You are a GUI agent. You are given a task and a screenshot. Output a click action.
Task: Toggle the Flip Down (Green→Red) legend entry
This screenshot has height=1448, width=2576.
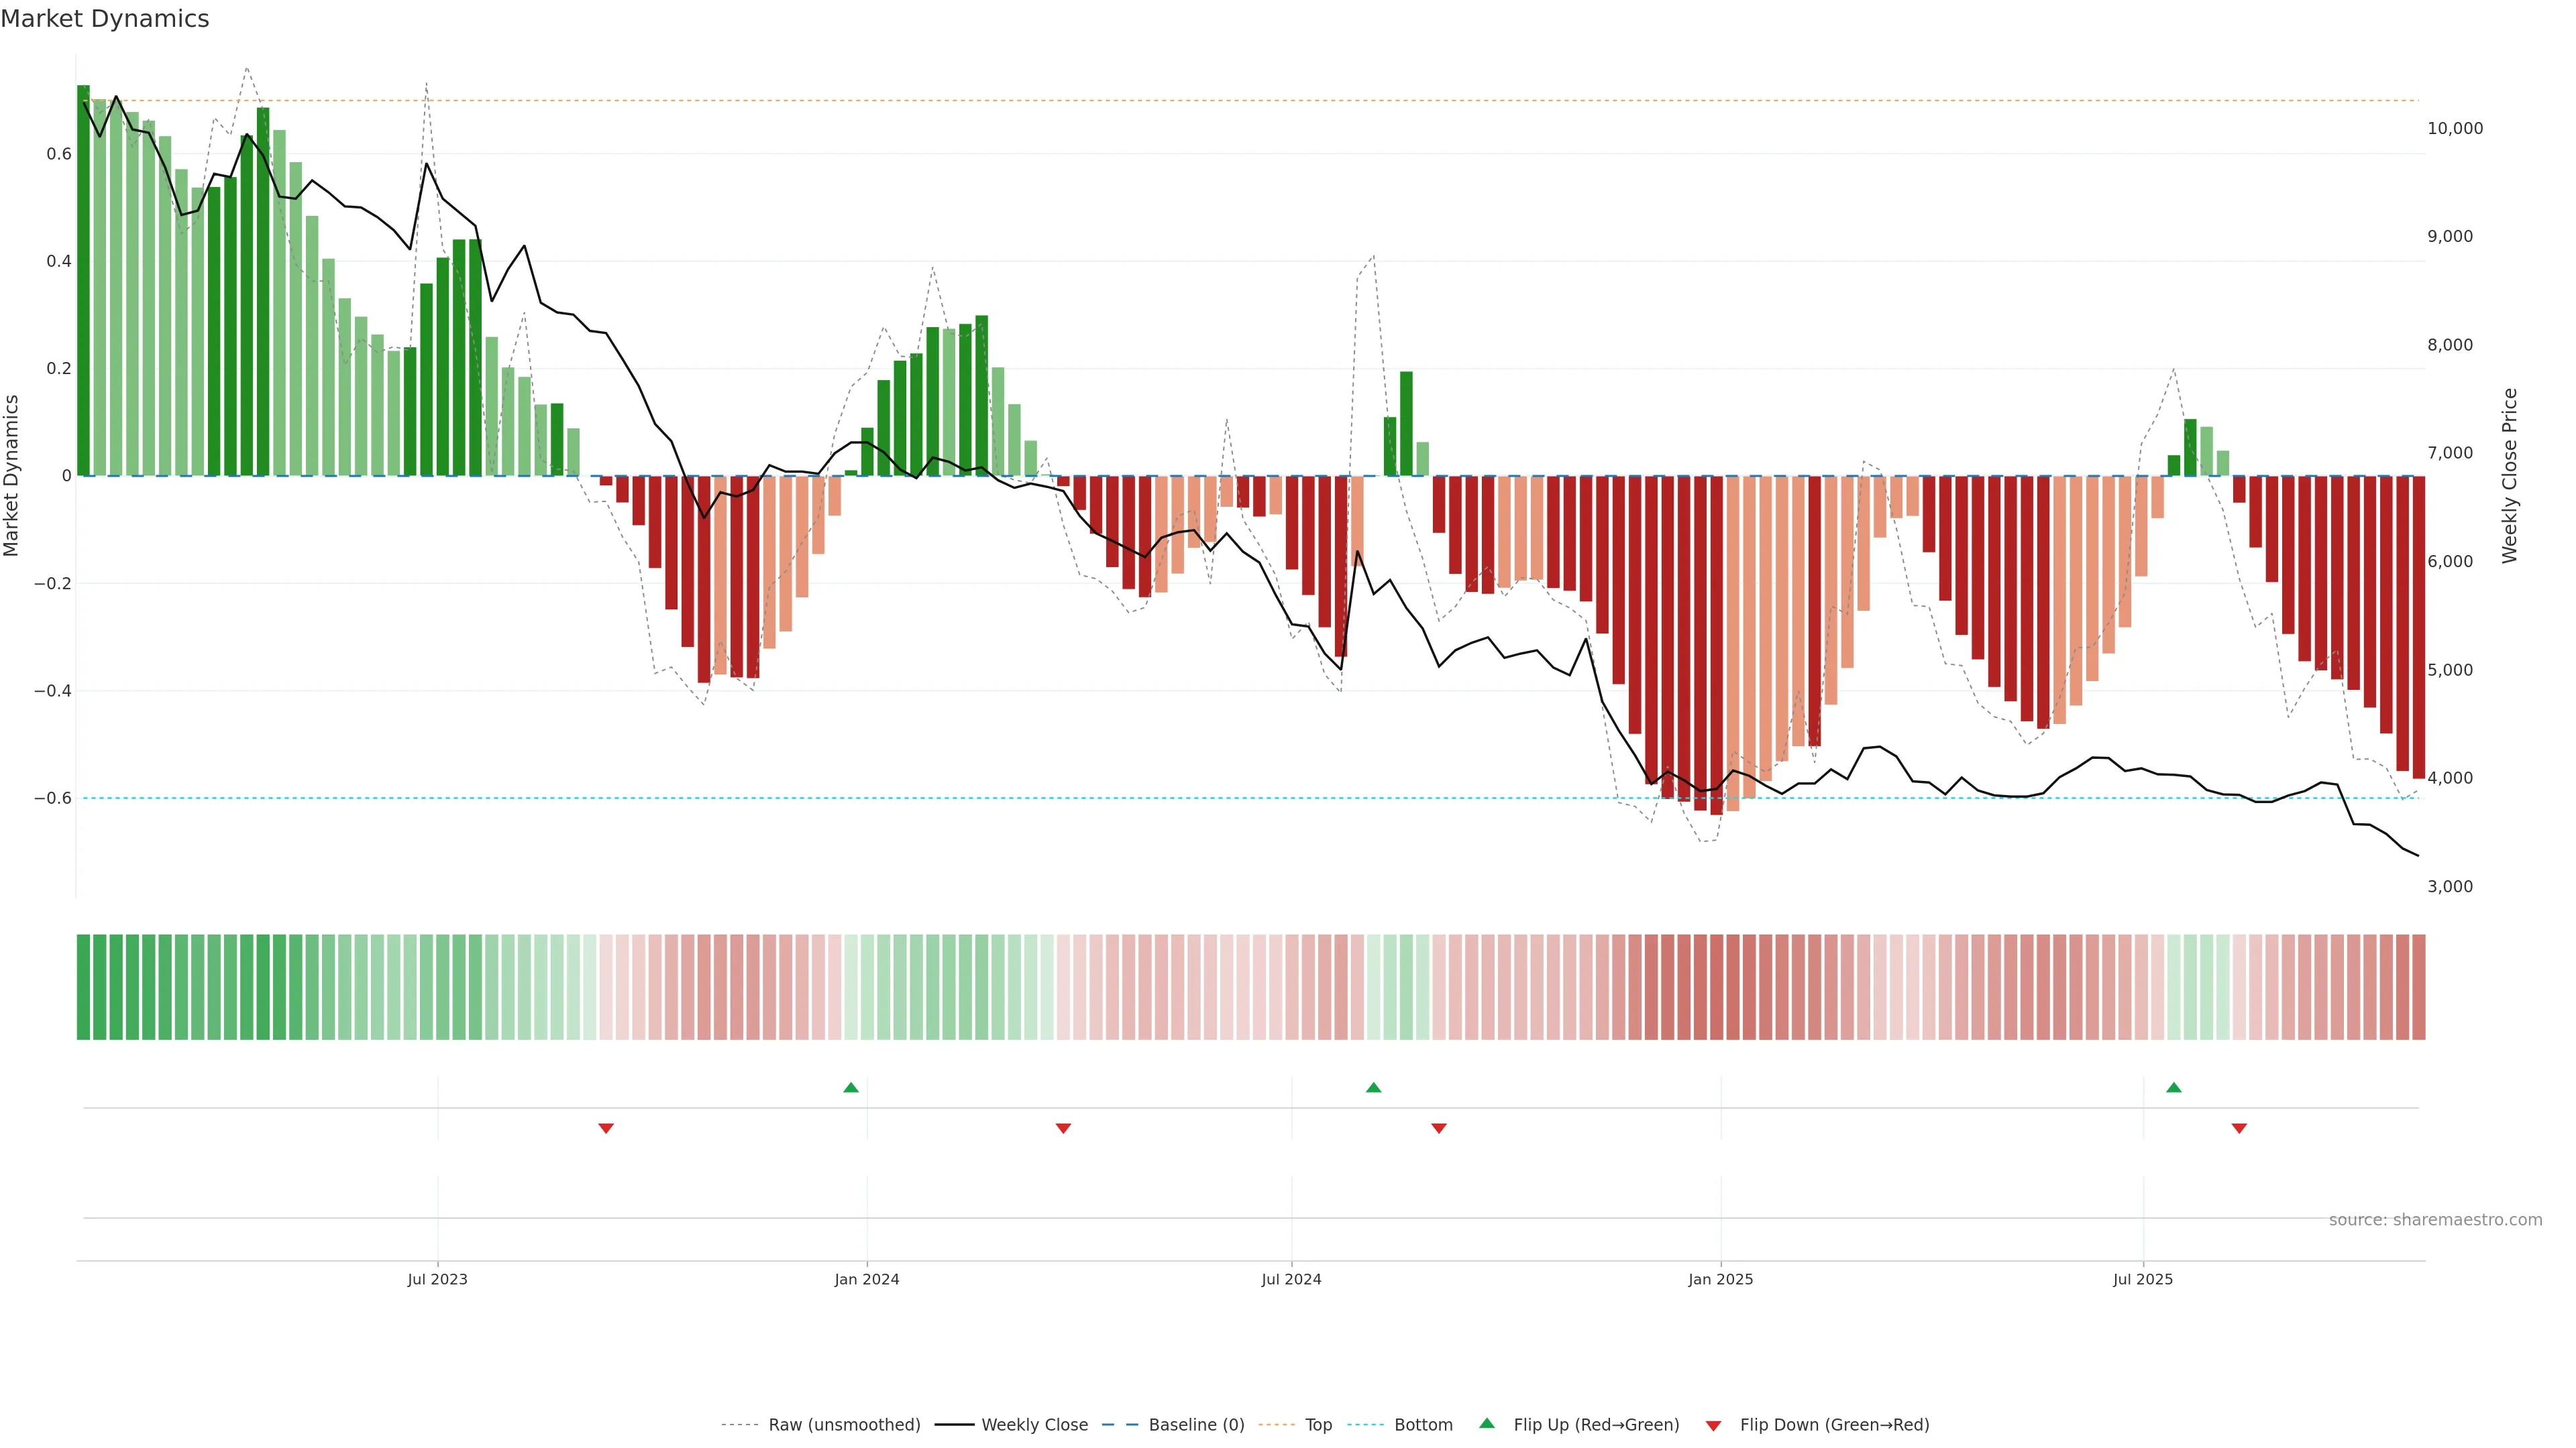[1834, 1425]
